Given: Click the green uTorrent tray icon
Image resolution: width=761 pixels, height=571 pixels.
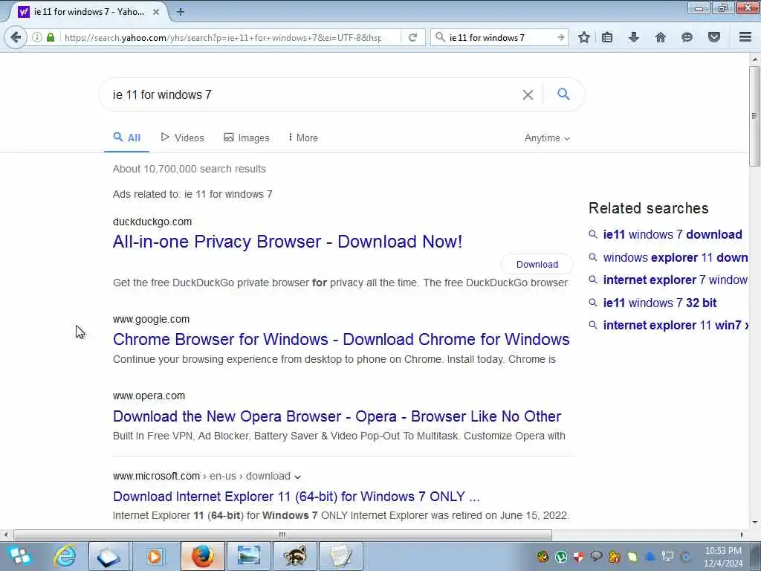Looking at the screenshot, I should click(560, 557).
